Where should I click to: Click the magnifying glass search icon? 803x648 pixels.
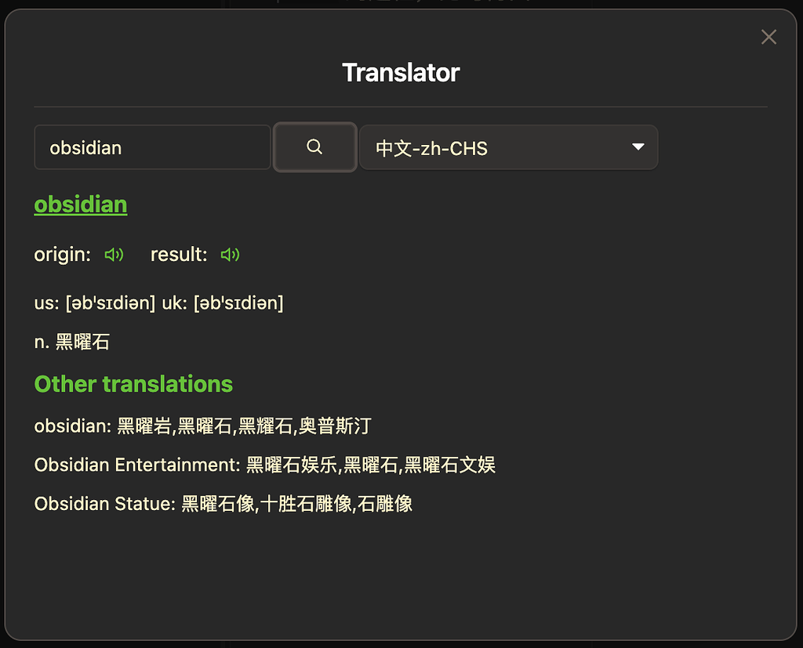314,147
